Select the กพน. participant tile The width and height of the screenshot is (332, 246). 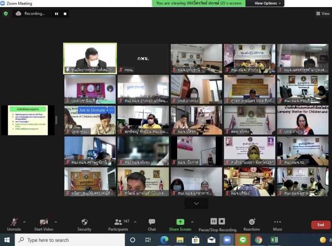pos(143,58)
